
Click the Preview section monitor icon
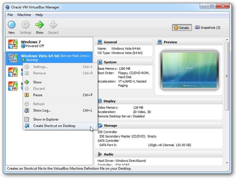click(160, 42)
